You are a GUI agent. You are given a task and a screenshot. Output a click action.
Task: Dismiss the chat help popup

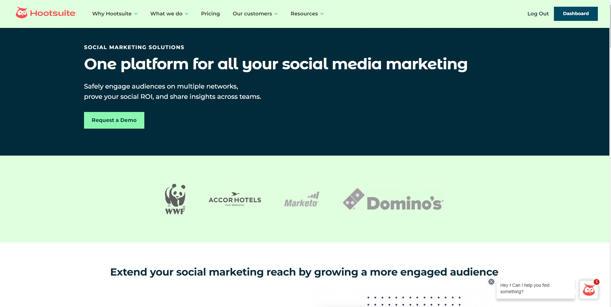[x=491, y=282]
